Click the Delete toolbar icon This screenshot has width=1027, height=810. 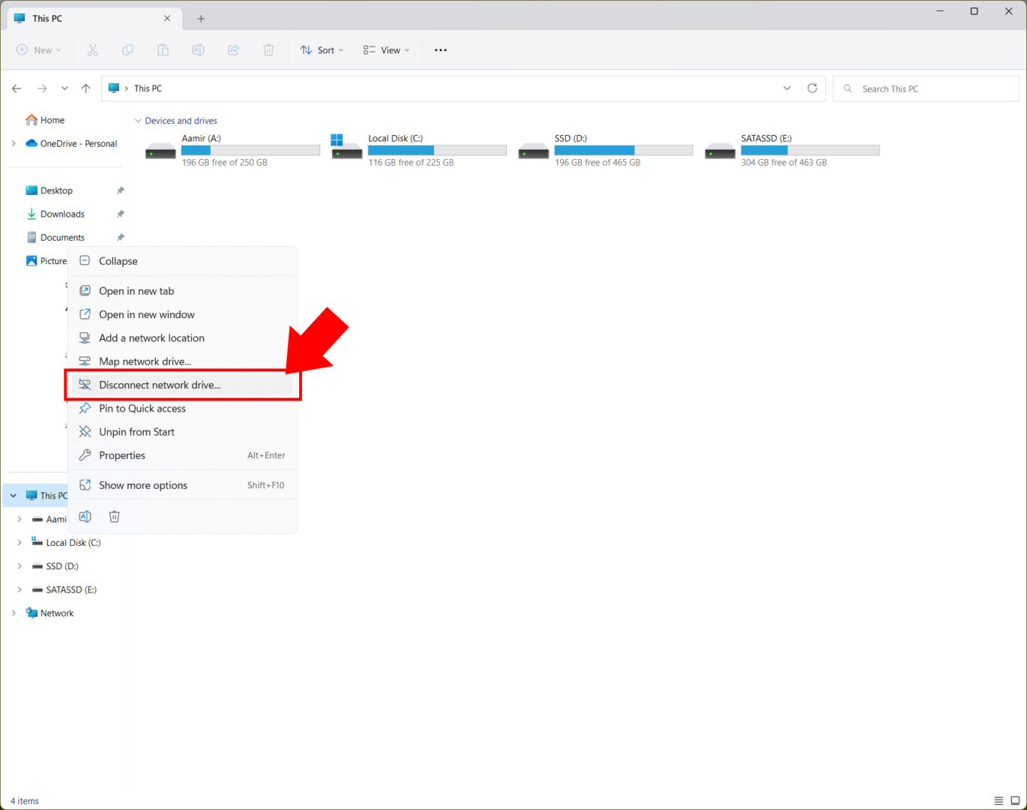click(268, 50)
